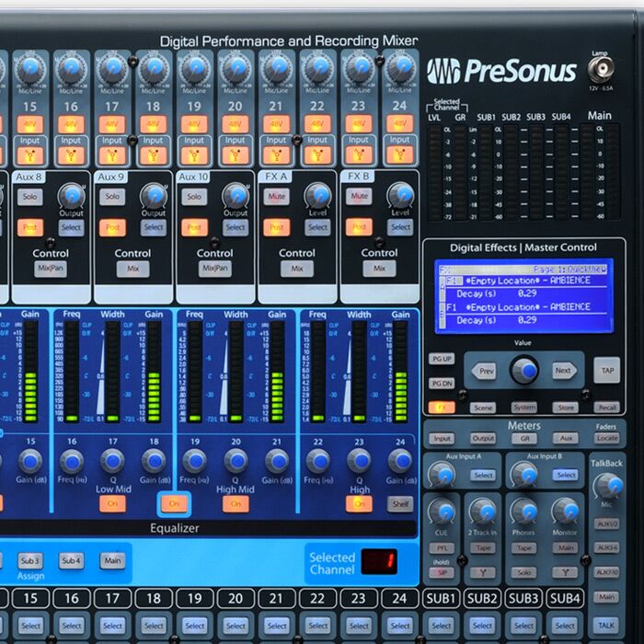Click the Recall button
This screenshot has width=644, height=644.
click(x=607, y=407)
